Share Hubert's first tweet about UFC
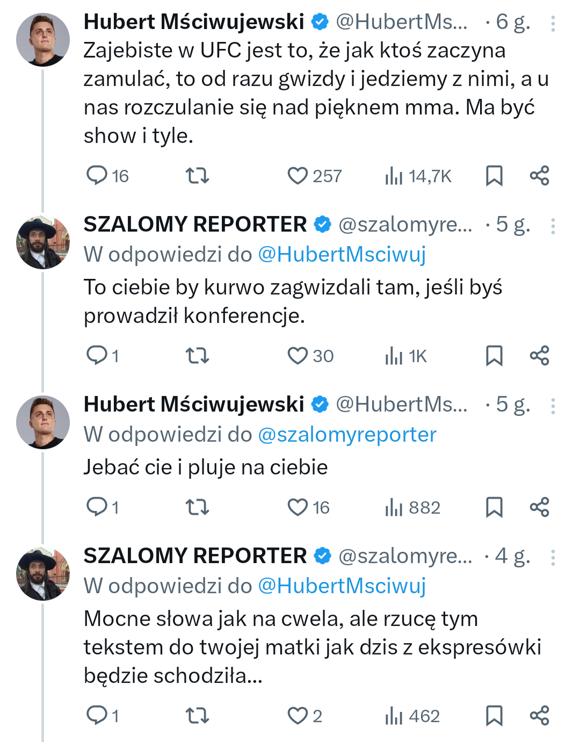The width and height of the screenshot is (580, 742). pos(539,176)
